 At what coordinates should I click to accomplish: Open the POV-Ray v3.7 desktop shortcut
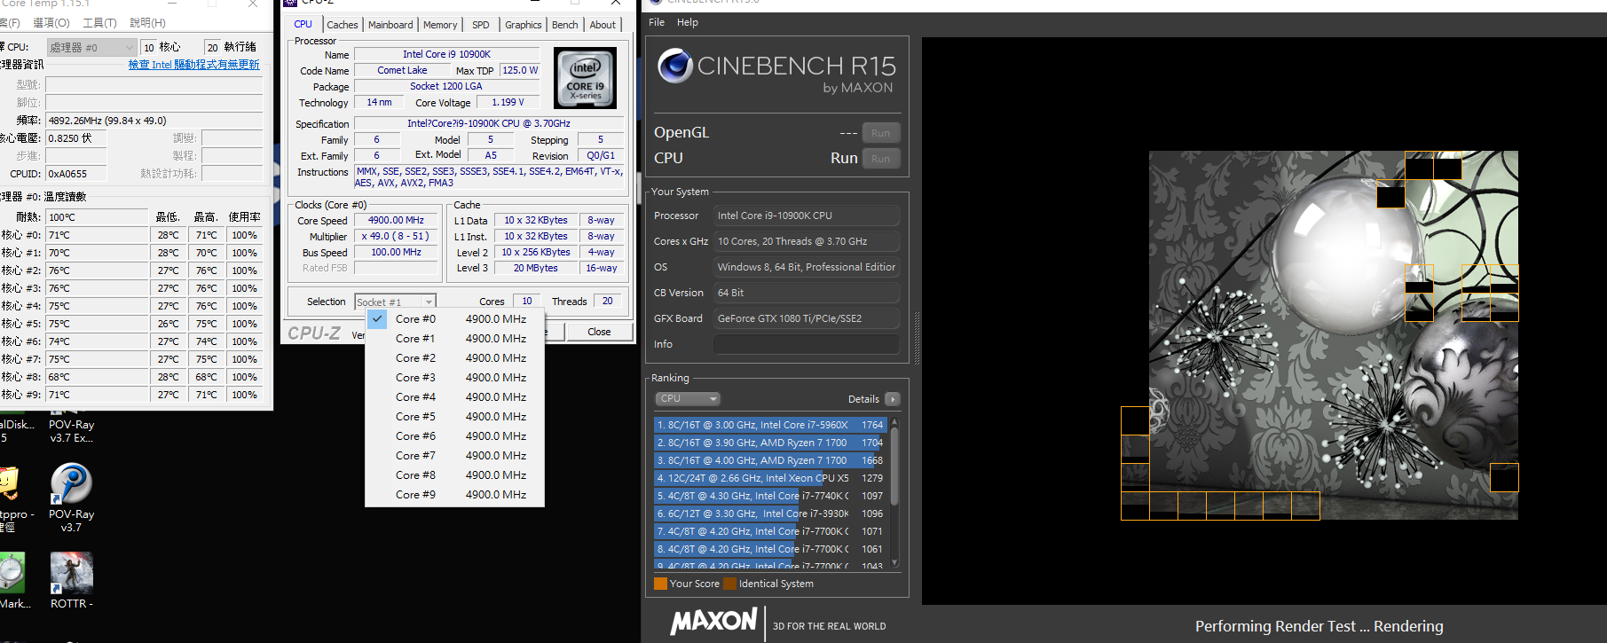pyautogui.click(x=71, y=497)
